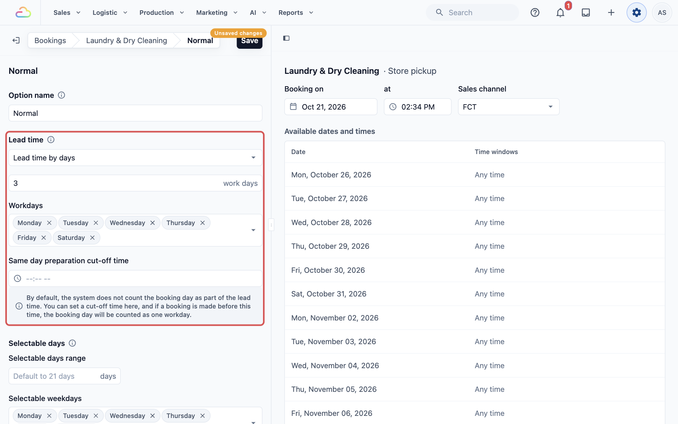Click the 02:34 PM time field
This screenshot has height=424, width=678.
[x=418, y=107]
